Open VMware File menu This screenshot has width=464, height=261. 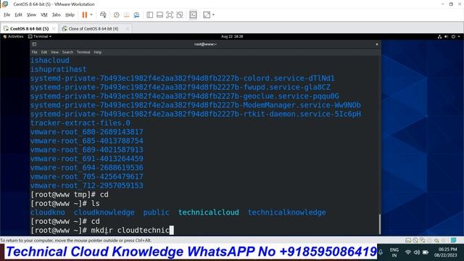[x=7, y=14]
